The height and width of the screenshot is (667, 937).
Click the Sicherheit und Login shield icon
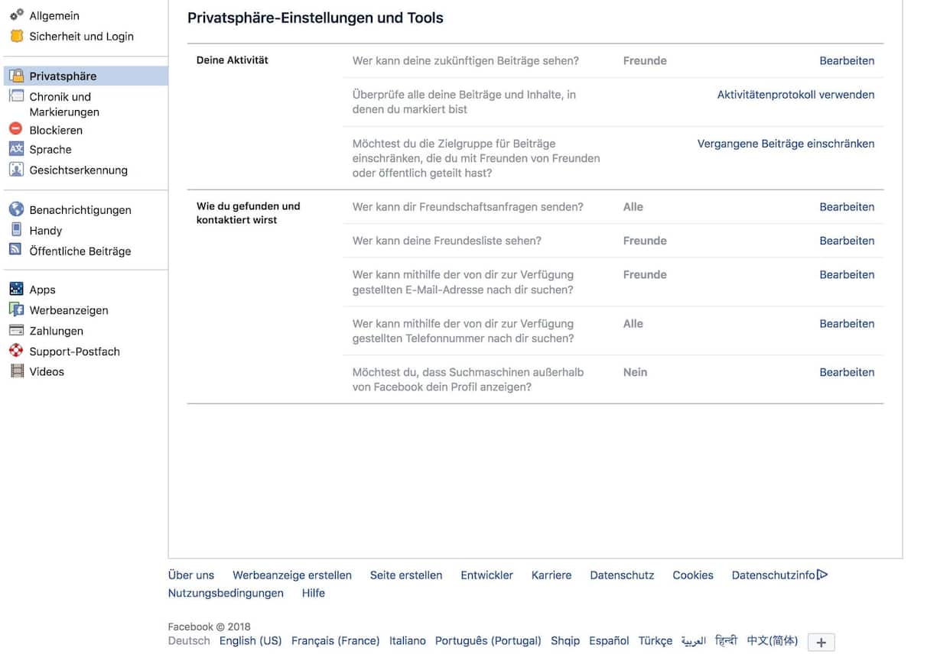click(15, 36)
